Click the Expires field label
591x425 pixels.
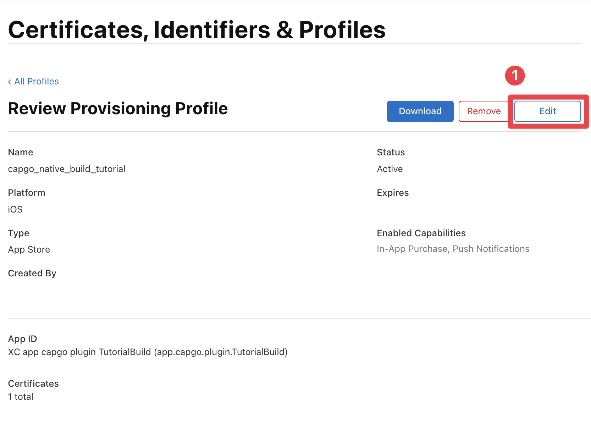tap(393, 193)
